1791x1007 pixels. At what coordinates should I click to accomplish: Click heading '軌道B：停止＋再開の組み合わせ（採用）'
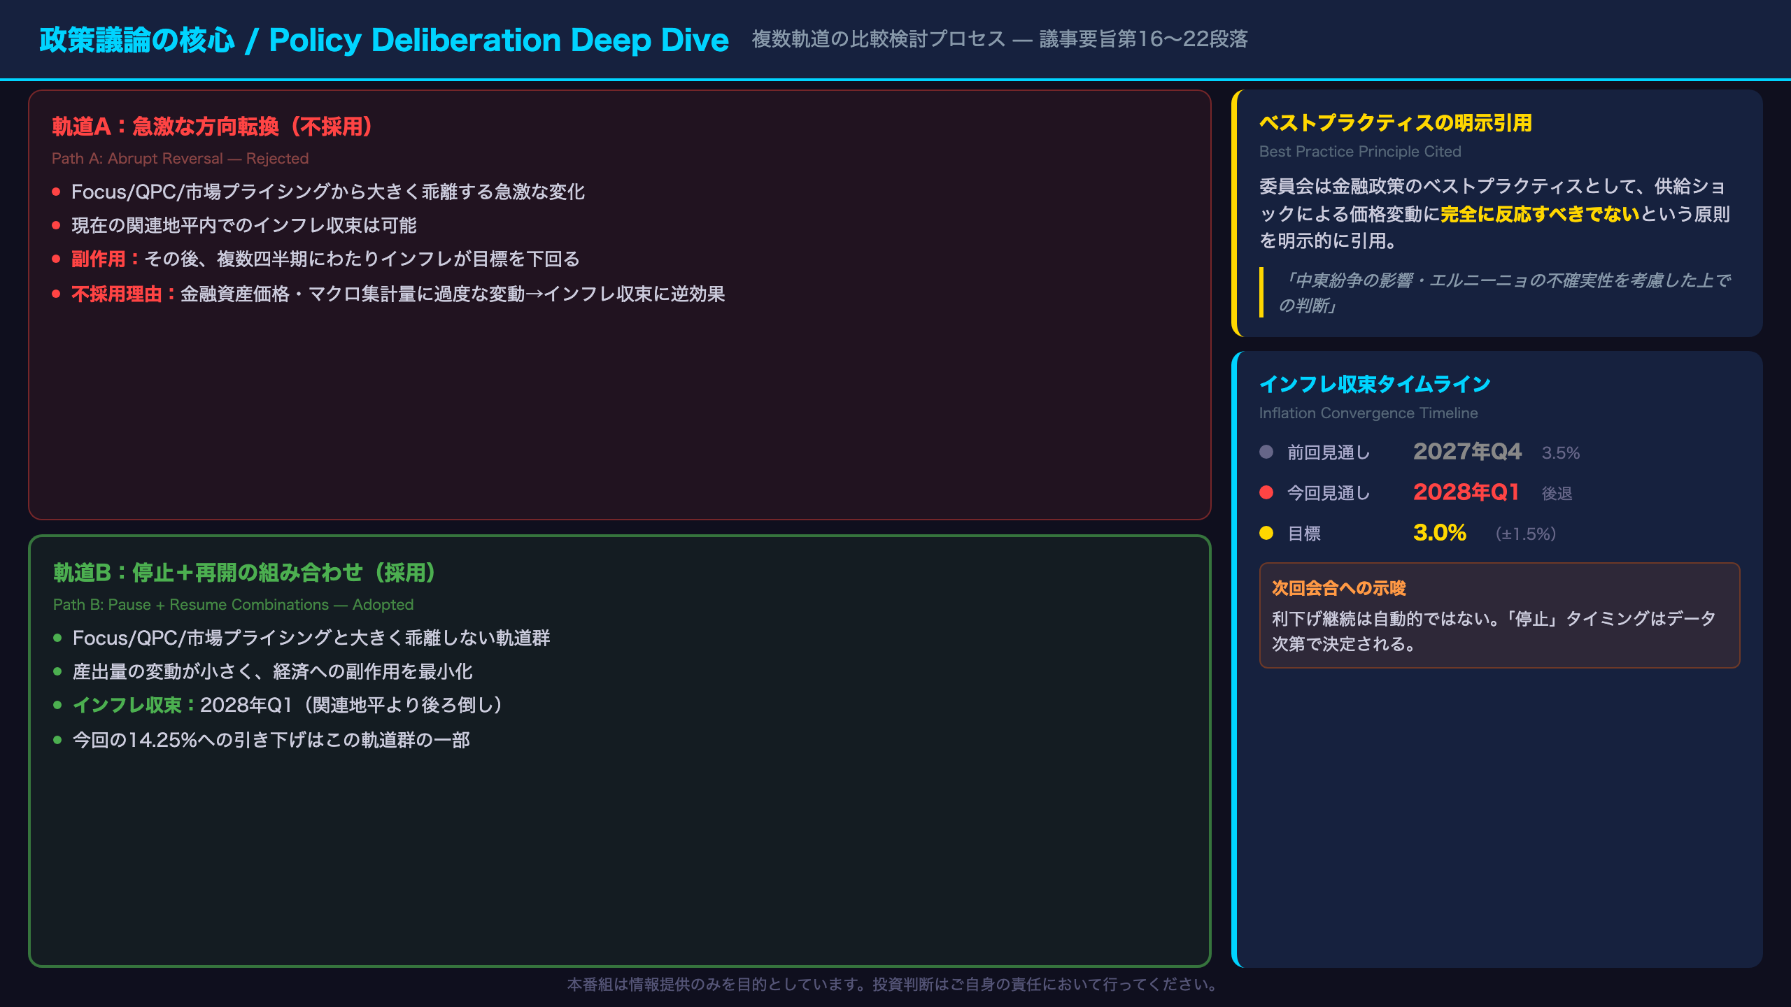pyautogui.click(x=245, y=573)
